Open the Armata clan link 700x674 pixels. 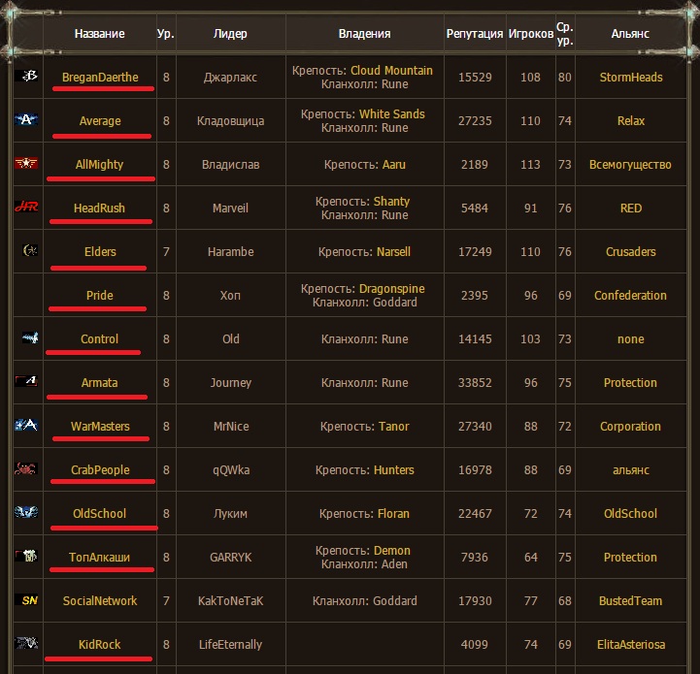pos(100,383)
